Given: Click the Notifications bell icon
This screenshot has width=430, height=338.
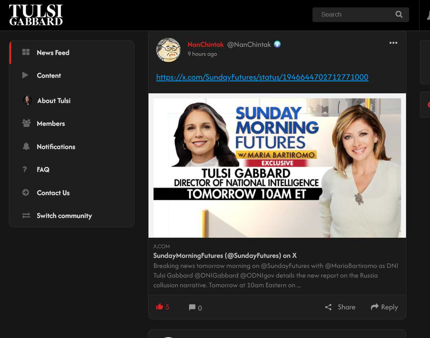Looking at the screenshot, I should 26,147.
